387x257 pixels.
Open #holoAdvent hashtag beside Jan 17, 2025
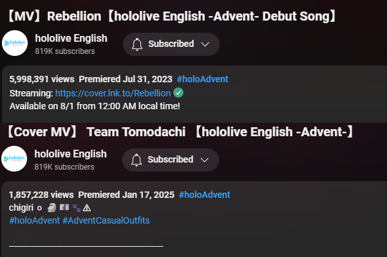(204, 195)
